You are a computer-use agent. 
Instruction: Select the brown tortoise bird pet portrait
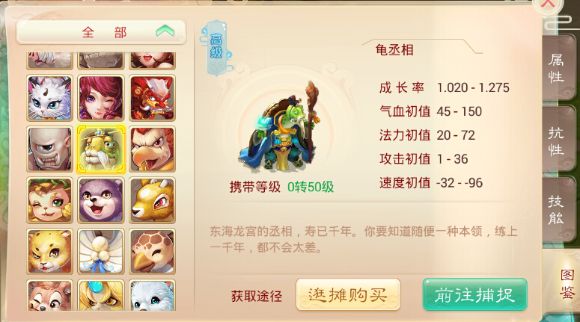coord(152,252)
